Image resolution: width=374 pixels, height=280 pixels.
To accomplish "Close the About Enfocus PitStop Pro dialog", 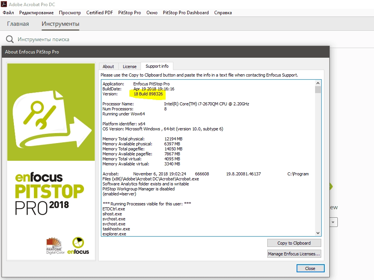I will point(310,268).
